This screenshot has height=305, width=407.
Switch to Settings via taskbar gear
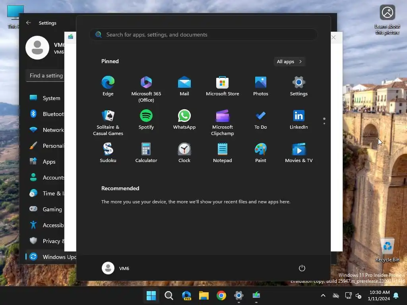coord(238,295)
